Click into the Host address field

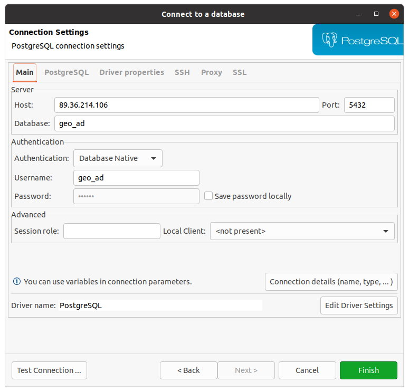186,105
